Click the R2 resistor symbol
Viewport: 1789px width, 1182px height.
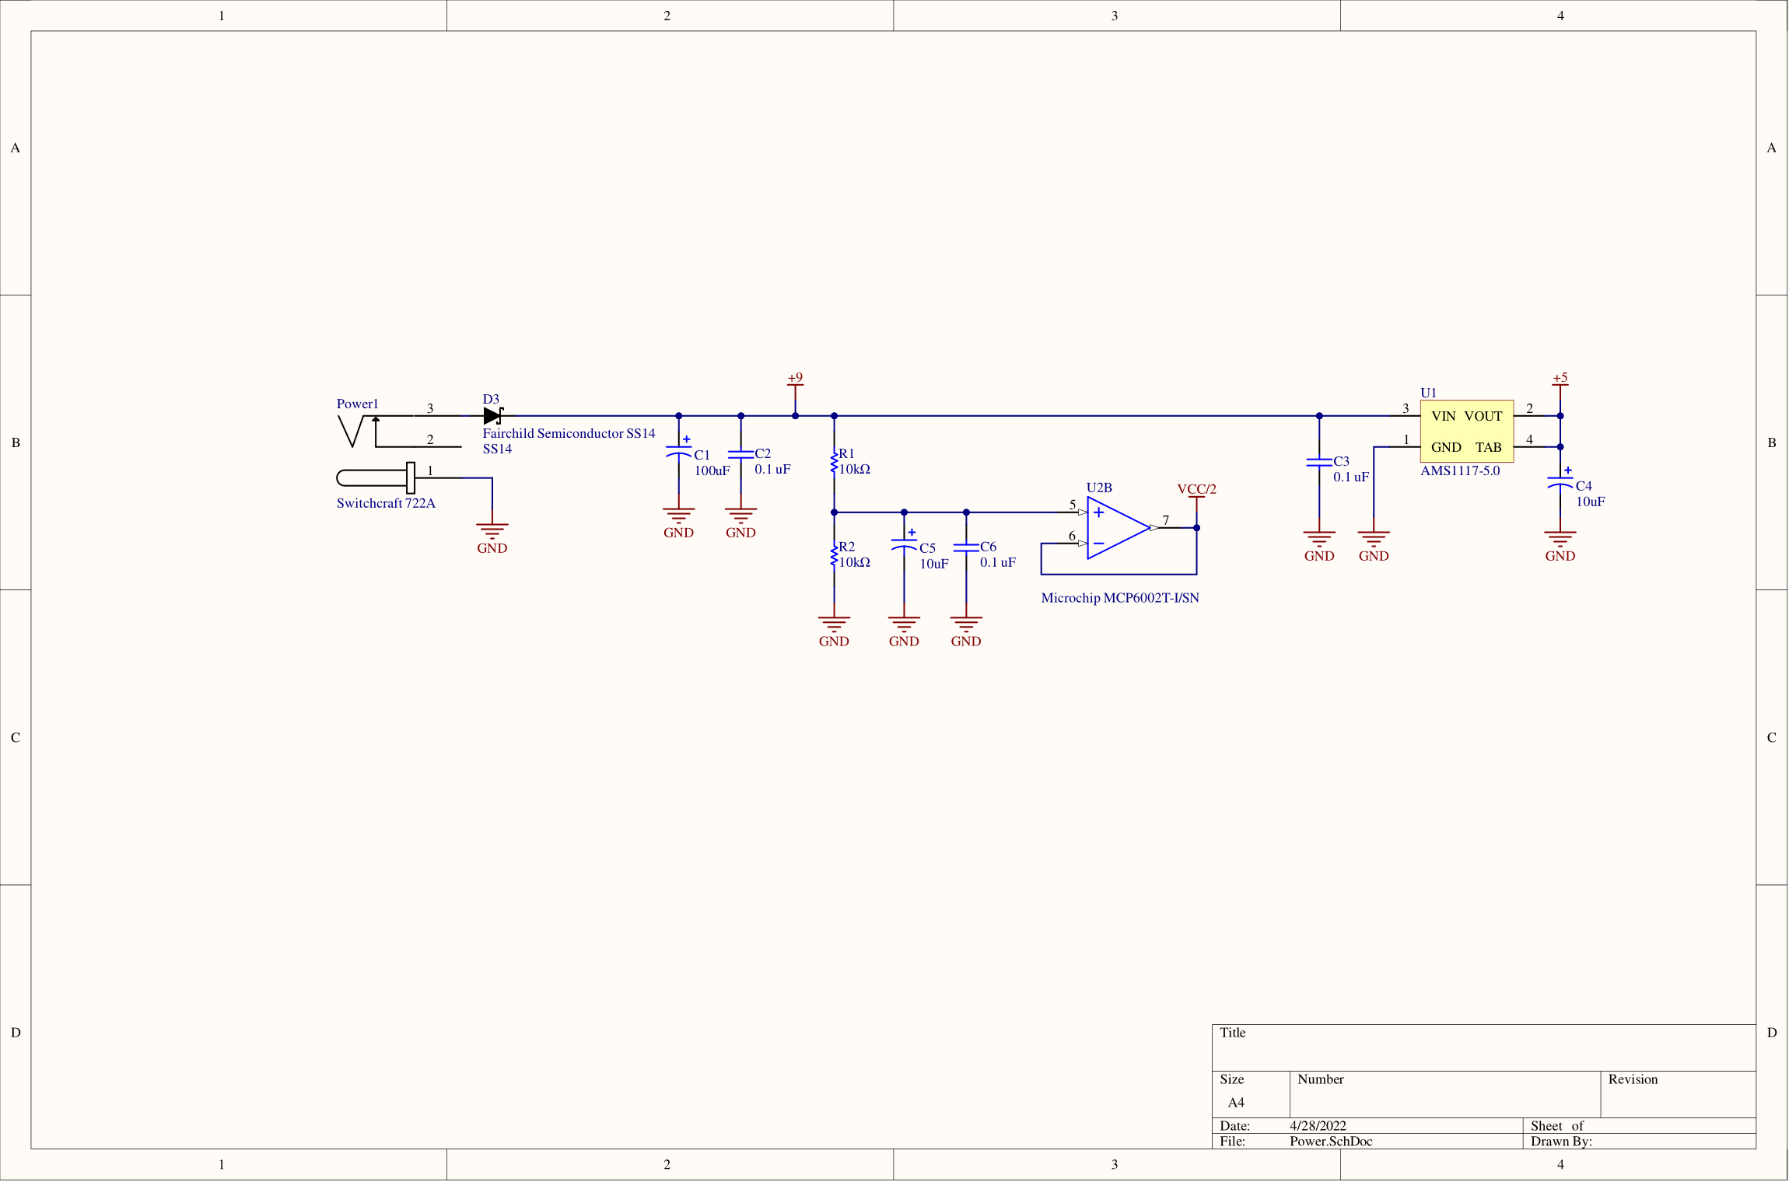(834, 555)
